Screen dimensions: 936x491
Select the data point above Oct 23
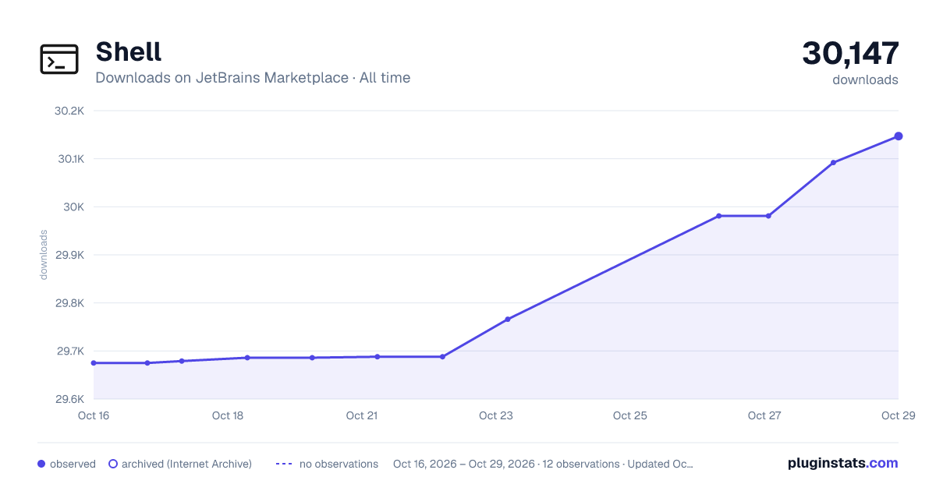[508, 320]
